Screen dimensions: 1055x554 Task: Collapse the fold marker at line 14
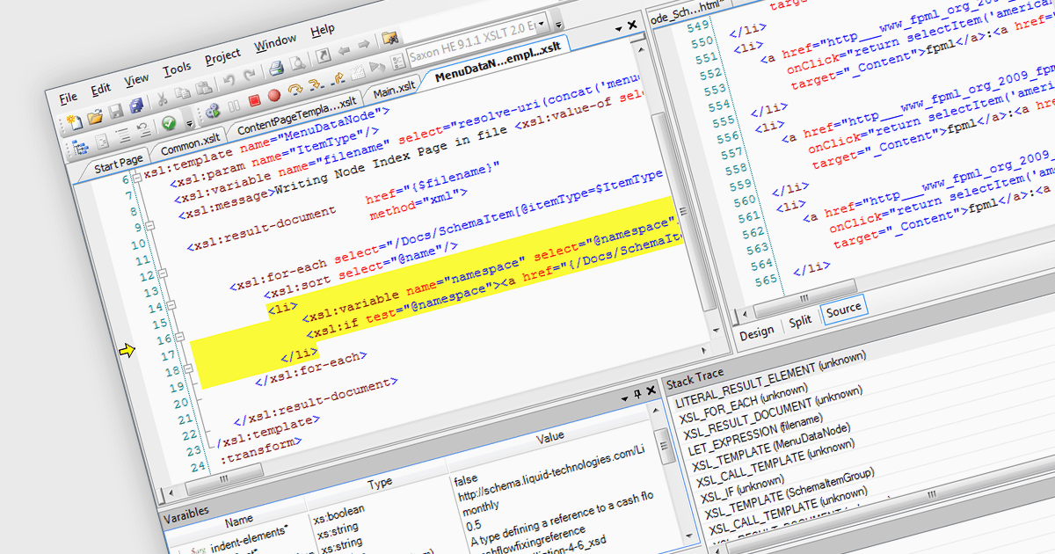(173, 307)
